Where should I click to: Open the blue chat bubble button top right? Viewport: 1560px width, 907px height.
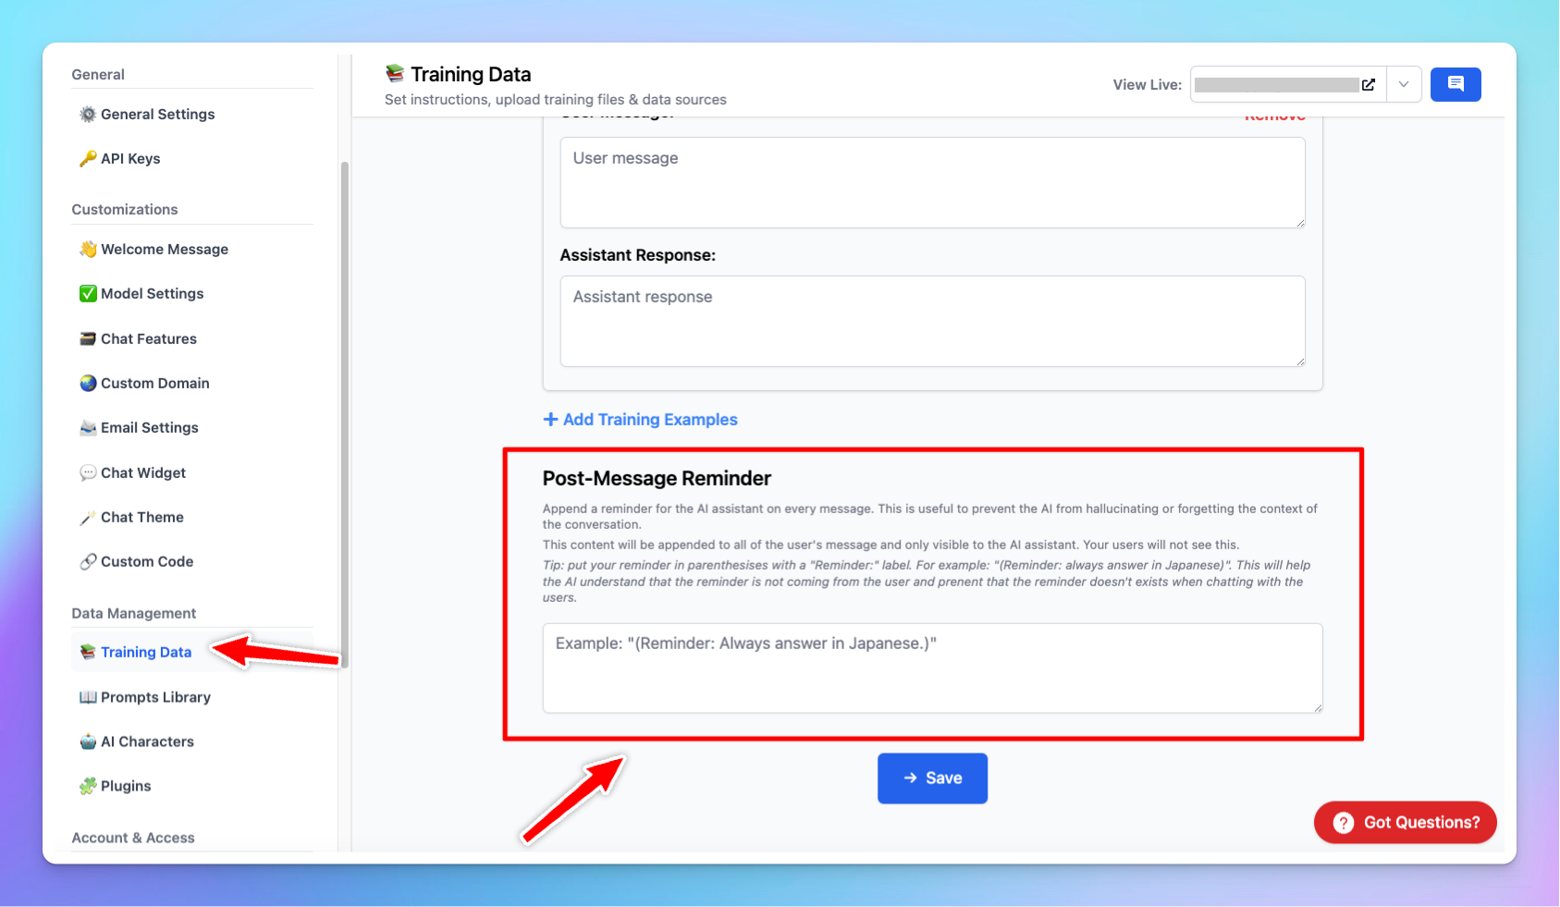click(1456, 84)
